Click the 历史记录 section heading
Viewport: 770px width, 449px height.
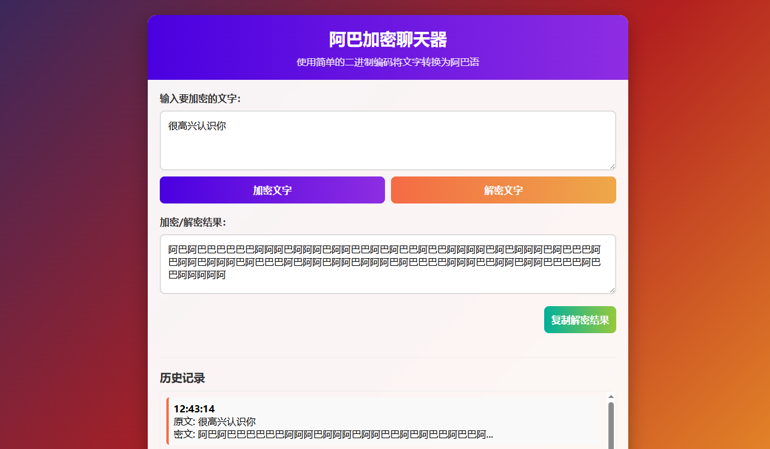(182, 378)
